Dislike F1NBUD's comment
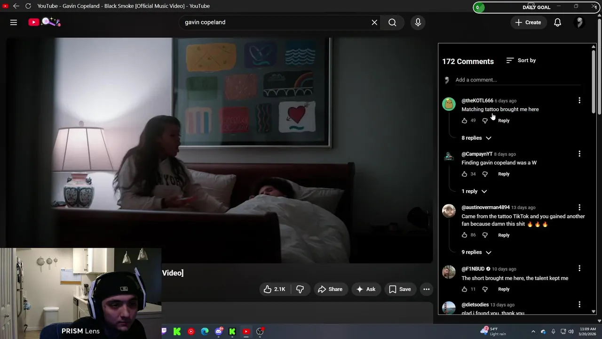The image size is (602, 339). pyautogui.click(x=485, y=289)
